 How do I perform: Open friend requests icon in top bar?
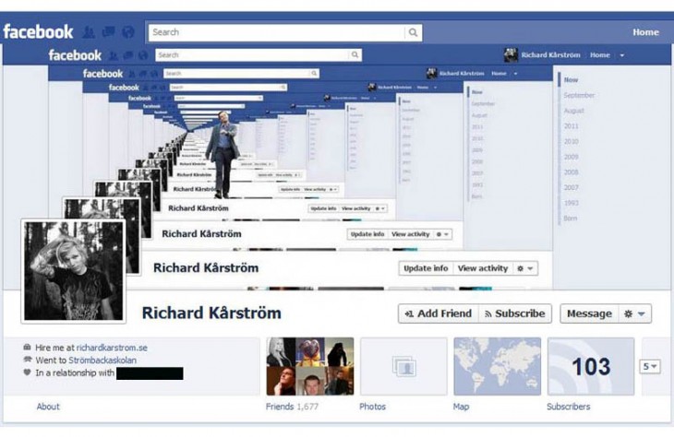pyautogui.click(x=89, y=32)
